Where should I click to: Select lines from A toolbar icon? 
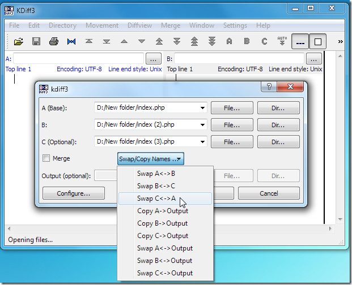point(229,41)
